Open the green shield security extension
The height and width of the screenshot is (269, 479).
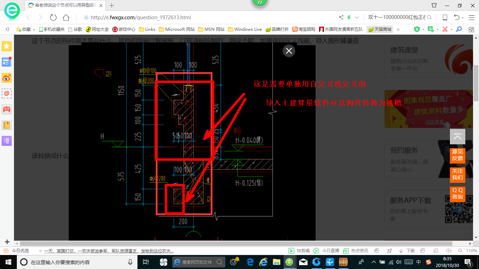click(417, 29)
